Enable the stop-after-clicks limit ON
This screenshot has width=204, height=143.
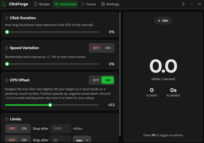pyautogui.click(x=24, y=129)
